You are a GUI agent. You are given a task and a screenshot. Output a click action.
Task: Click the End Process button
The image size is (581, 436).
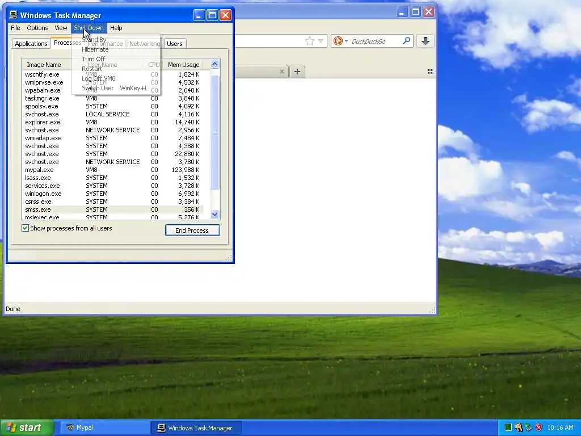192,230
